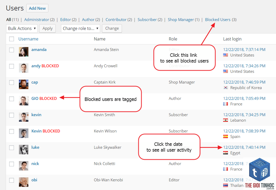The height and width of the screenshot is (190, 276).
Task: Click nick's profile avatar
Action: 24,166
